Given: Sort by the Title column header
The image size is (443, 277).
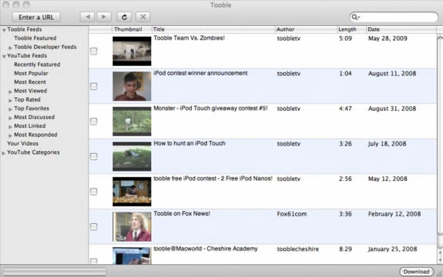Looking at the screenshot, I should point(213,30).
